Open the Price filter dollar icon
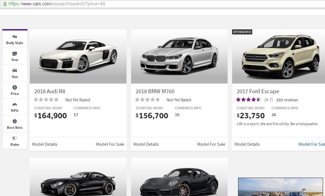The height and width of the screenshot is (196, 325). 15,88
